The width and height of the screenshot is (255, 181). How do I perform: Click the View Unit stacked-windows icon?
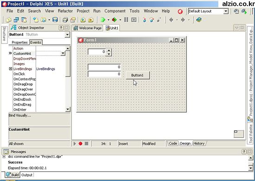[16, 20]
